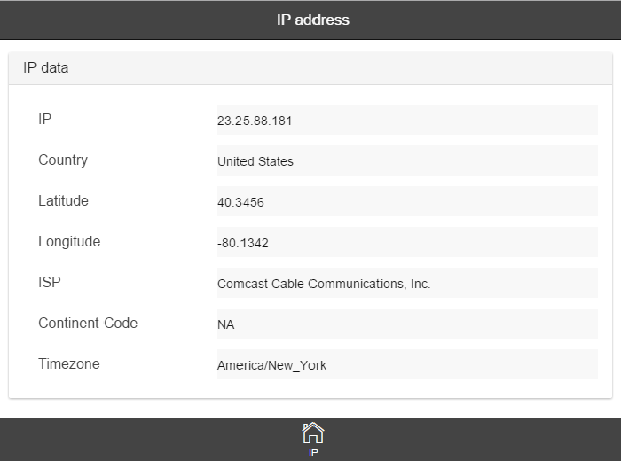Click the 'Longitude' row label
The height and width of the screenshot is (461, 621).
click(69, 241)
